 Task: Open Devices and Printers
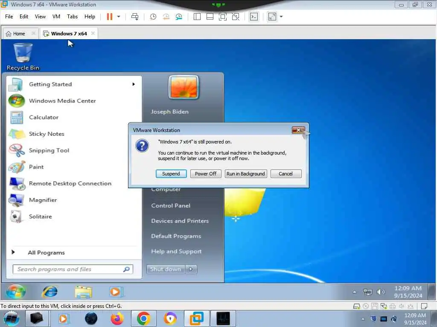point(180,221)
